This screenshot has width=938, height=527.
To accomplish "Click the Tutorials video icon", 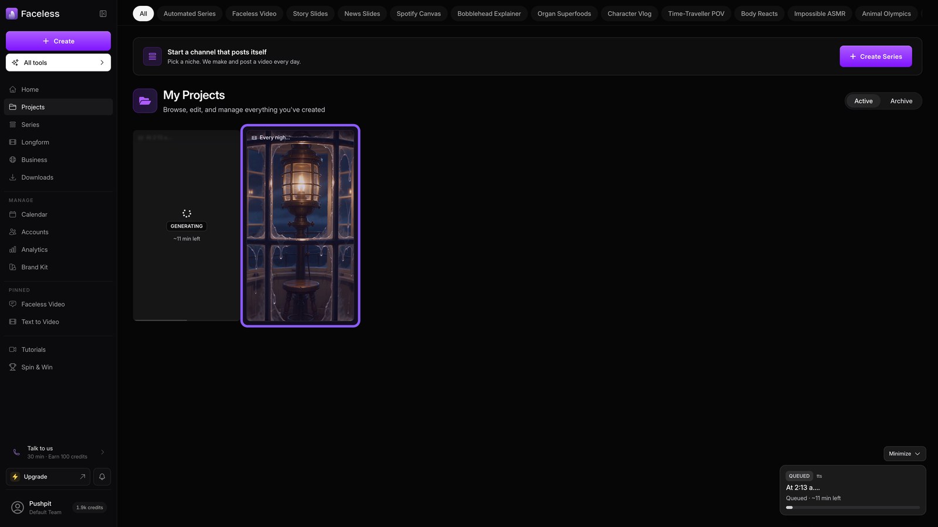I will point(13,350).
